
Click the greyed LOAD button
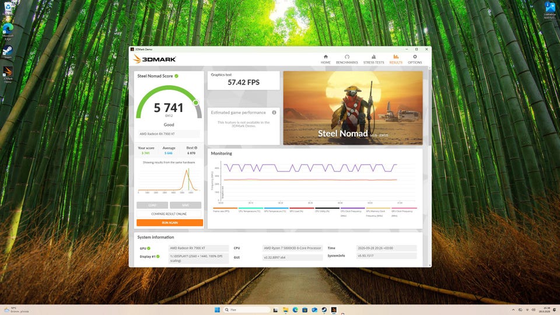(x=152, y=205)
